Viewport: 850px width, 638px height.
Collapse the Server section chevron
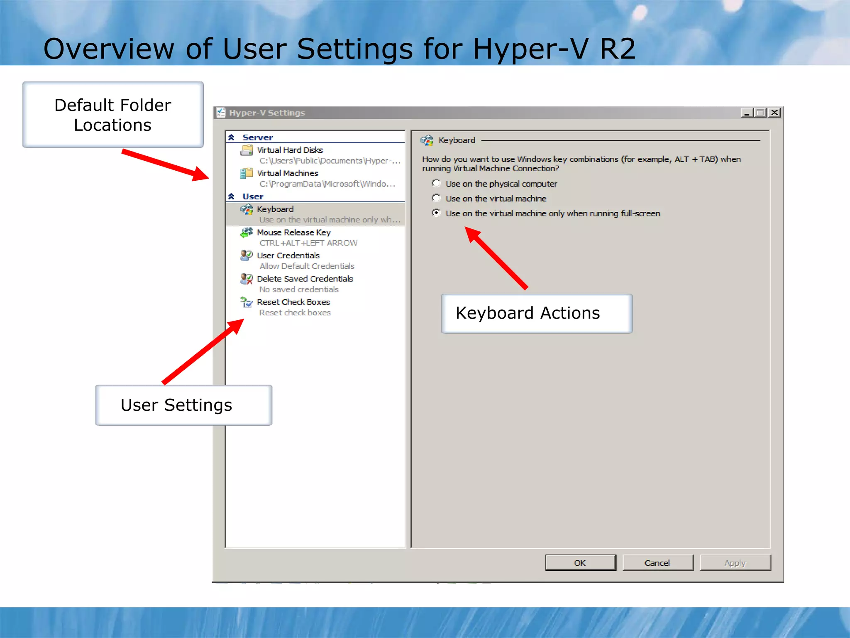[x=232, y=137]
